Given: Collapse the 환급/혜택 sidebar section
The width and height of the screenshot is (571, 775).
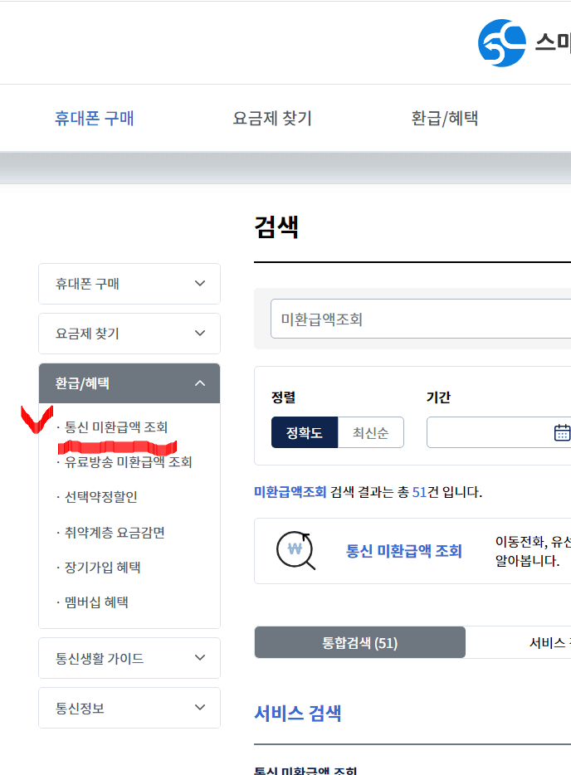Looking at the screenshot, I should coord(129,383).
